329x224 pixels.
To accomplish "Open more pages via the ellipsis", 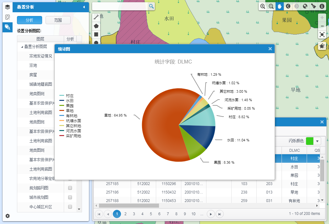I will tap(202, 214).
